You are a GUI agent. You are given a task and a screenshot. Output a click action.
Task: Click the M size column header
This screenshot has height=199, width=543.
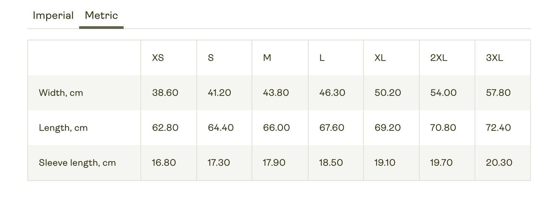pos(267,58)
